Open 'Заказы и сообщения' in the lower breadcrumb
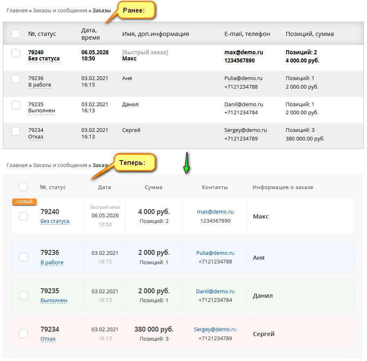The image size is (367, 361). (60, 165)
